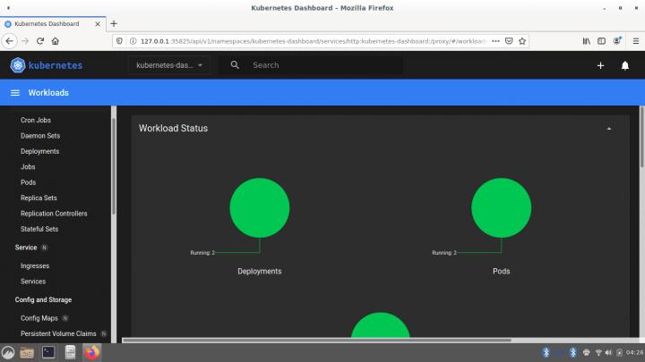The height and width of the screenshot is (362, 645).
Task: Open Services in the sidebar
Action: tap(33, 282)
